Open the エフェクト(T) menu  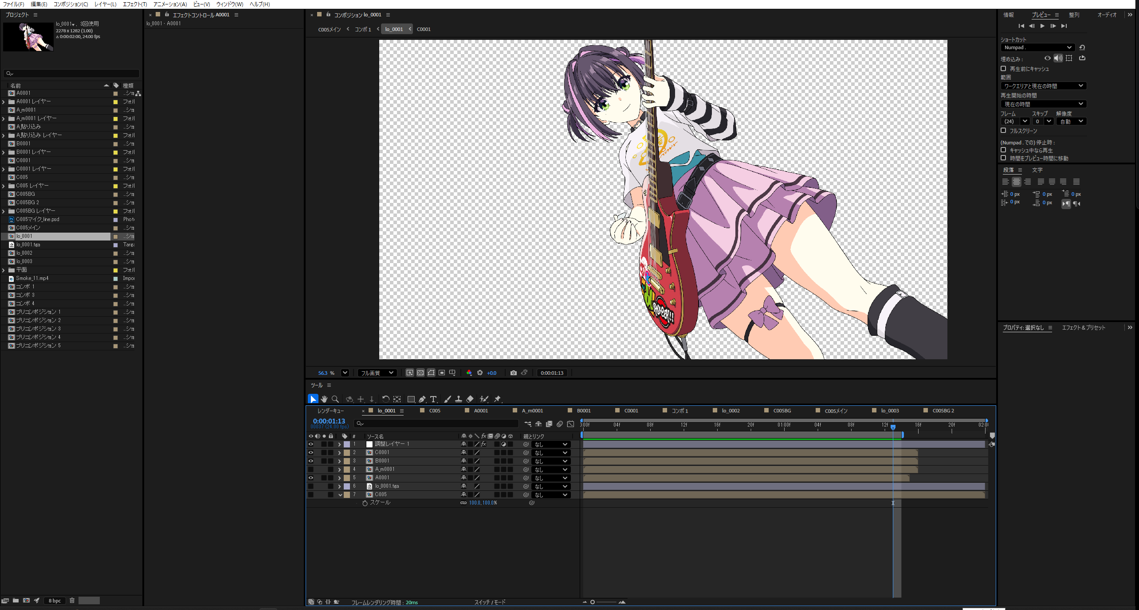[x=134, y=4]
